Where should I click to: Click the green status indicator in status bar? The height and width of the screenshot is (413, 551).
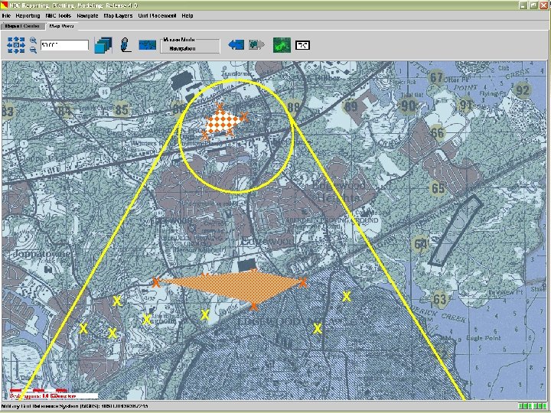pos(533,406)
